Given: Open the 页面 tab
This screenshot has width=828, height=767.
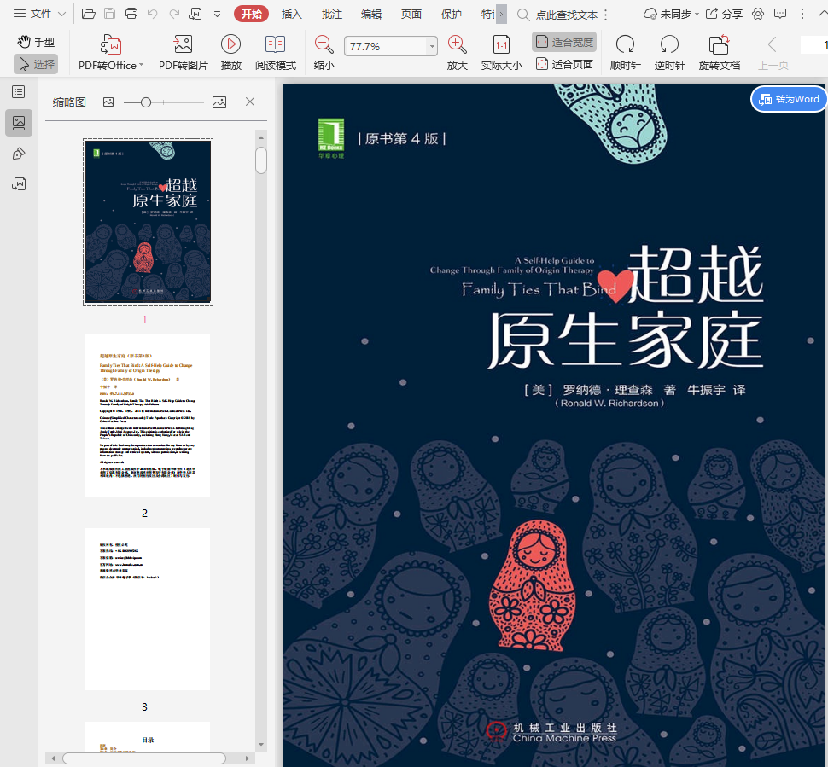Looking at the screenshot, I should [411, 15].
